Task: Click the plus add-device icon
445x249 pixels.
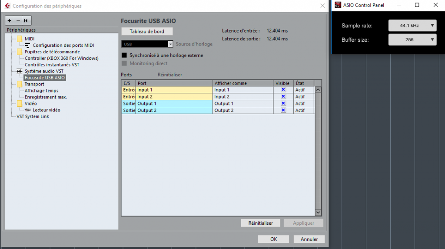Action: click(x=10, y=20)
